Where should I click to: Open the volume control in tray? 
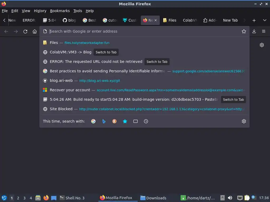(x=230, y=198)
